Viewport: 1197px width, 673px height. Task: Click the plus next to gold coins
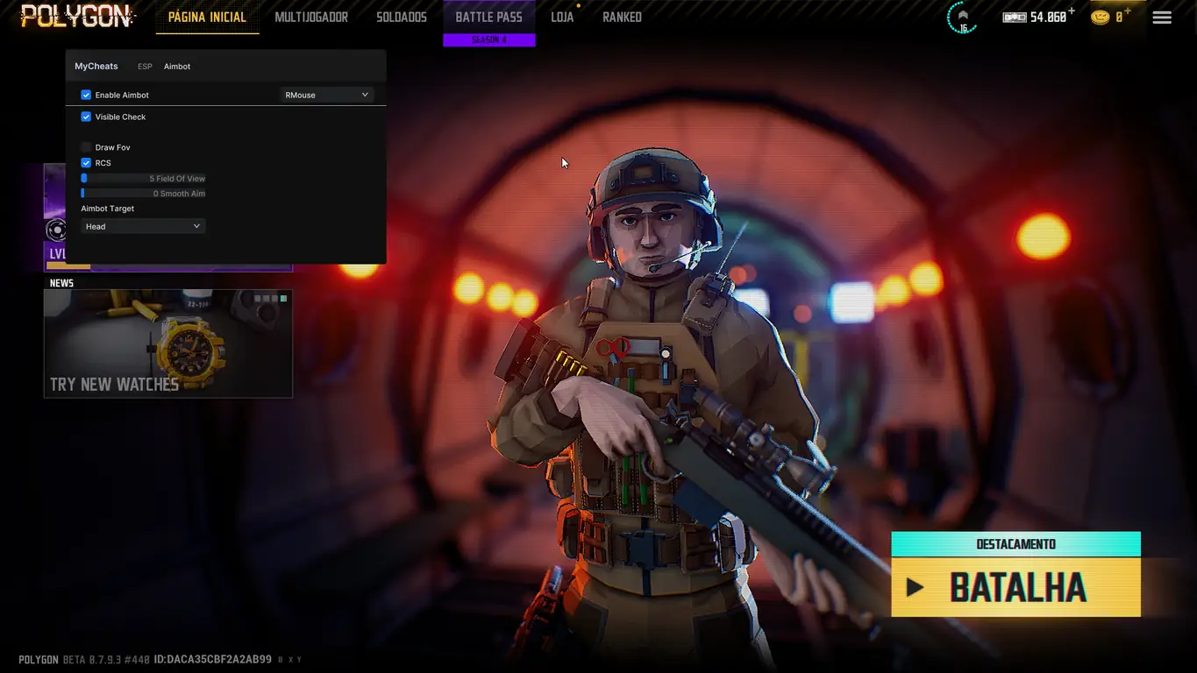click(1128, 12)
